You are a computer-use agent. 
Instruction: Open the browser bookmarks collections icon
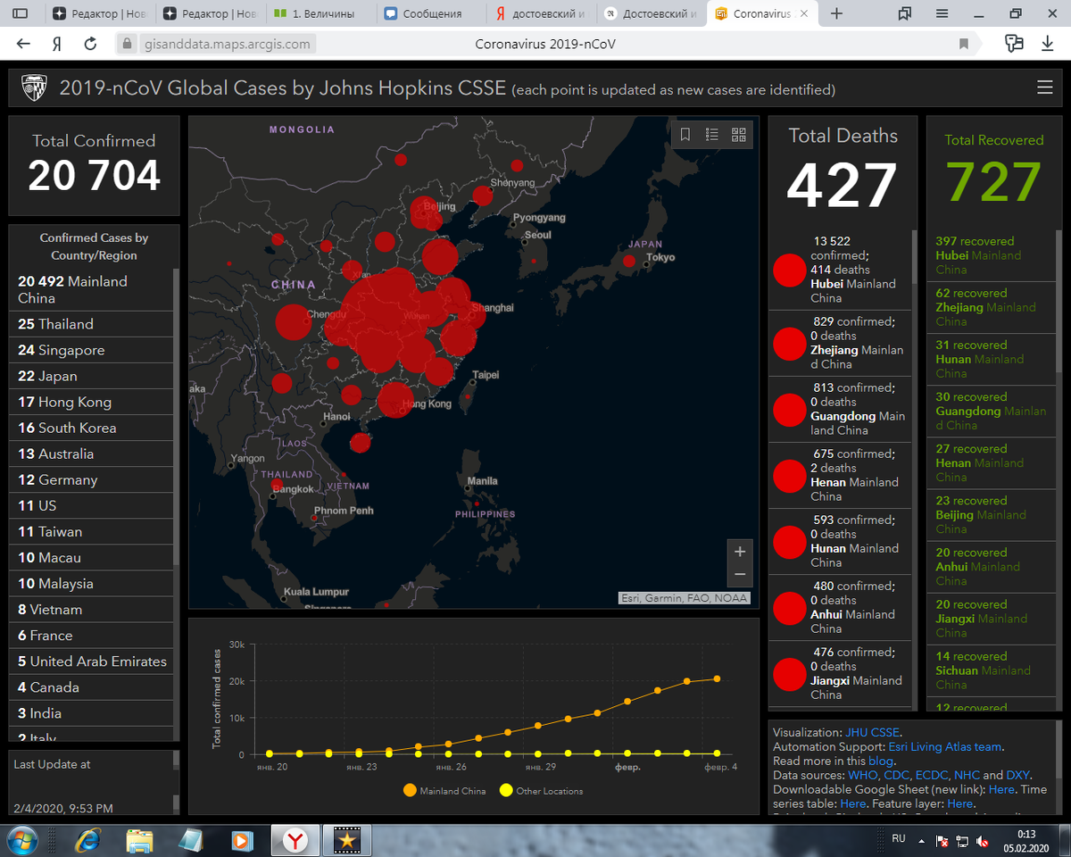pyautogui.click(x=905, y=13)
